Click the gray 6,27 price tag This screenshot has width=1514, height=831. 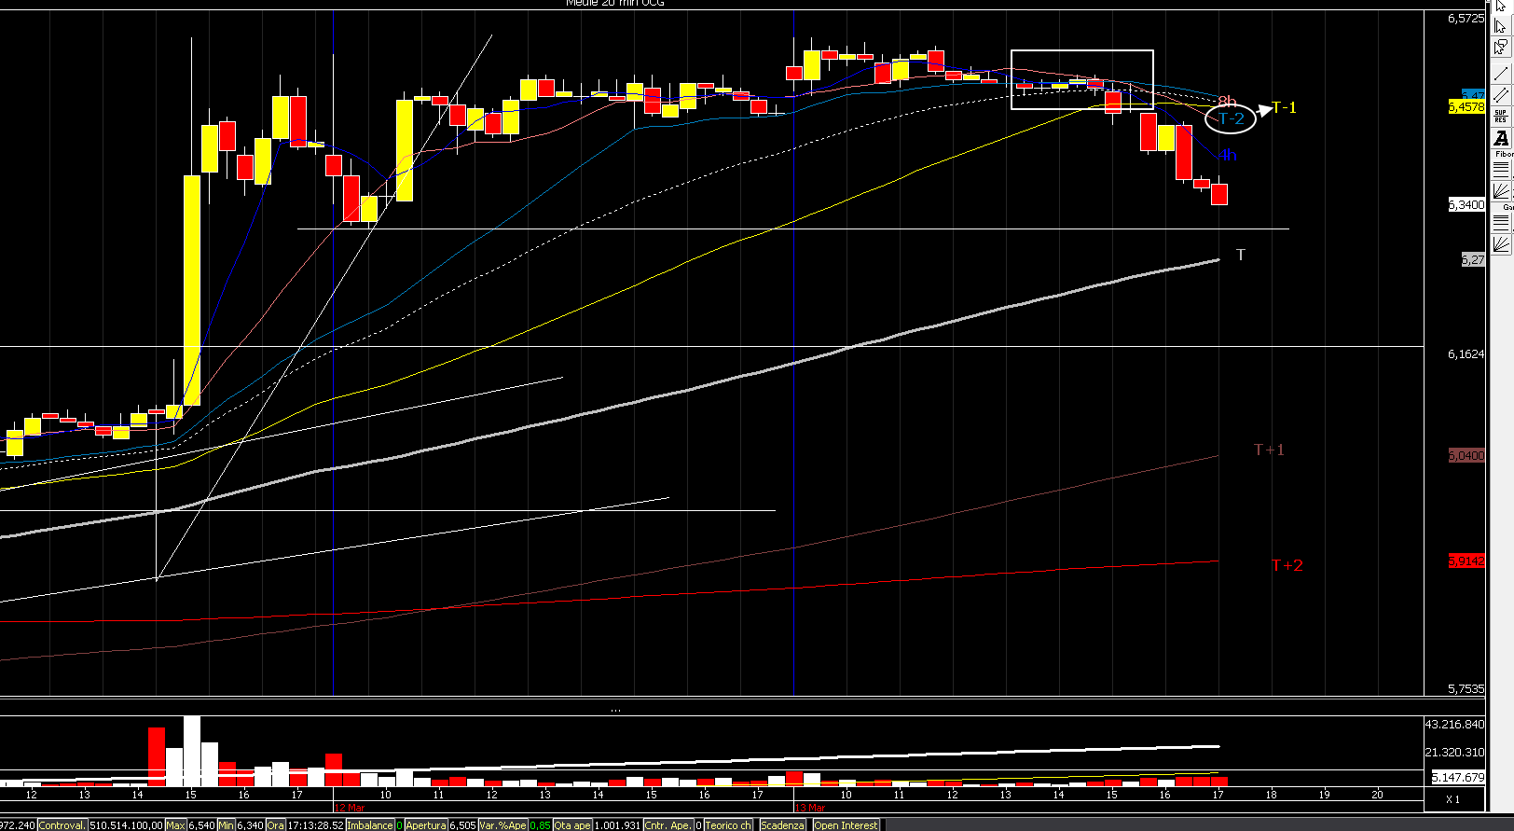pos(1473,259)
